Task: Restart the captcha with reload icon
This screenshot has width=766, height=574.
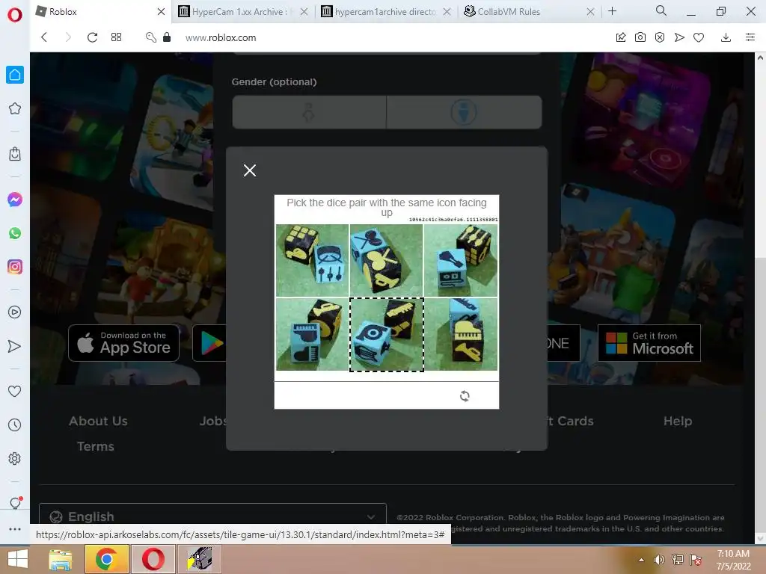Action: [465, 396]
